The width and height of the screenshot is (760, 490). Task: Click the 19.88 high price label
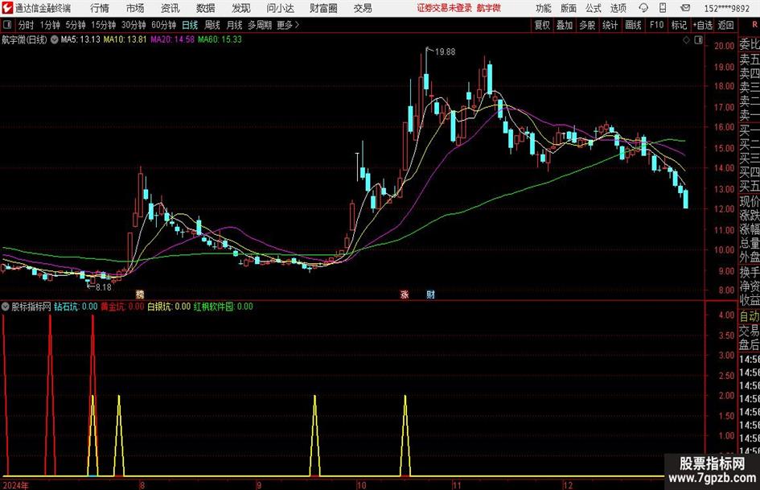point(445,52)
